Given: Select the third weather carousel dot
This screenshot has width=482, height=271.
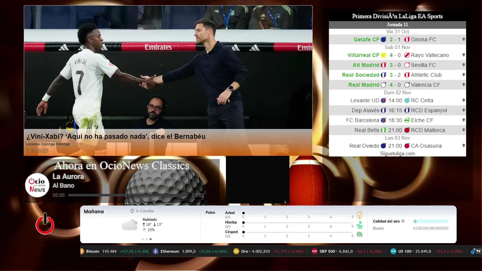Looking at the screenshot, I should coord(151,239).
